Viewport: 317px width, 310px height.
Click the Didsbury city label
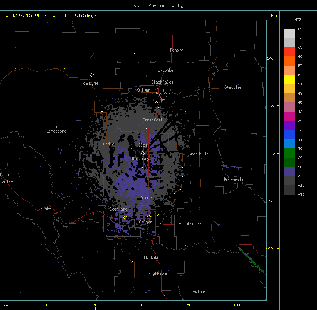141,159
